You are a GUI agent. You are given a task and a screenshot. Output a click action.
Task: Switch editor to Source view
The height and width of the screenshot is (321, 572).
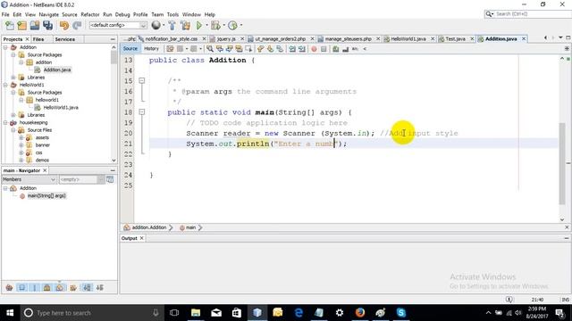point(130,48)
